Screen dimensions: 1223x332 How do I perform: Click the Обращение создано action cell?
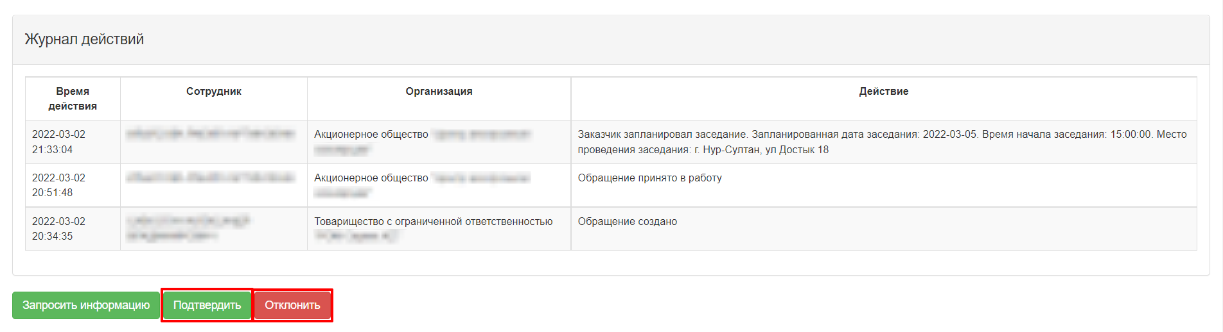pos(884,229)
